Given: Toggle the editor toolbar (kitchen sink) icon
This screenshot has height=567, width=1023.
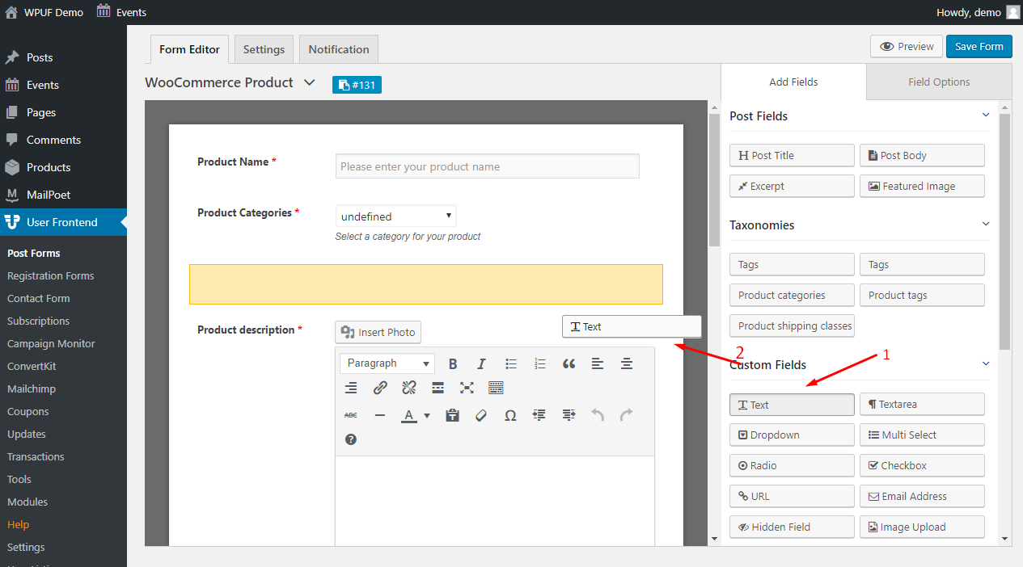Looking at the screenshot, I should [x=496, y=388].
